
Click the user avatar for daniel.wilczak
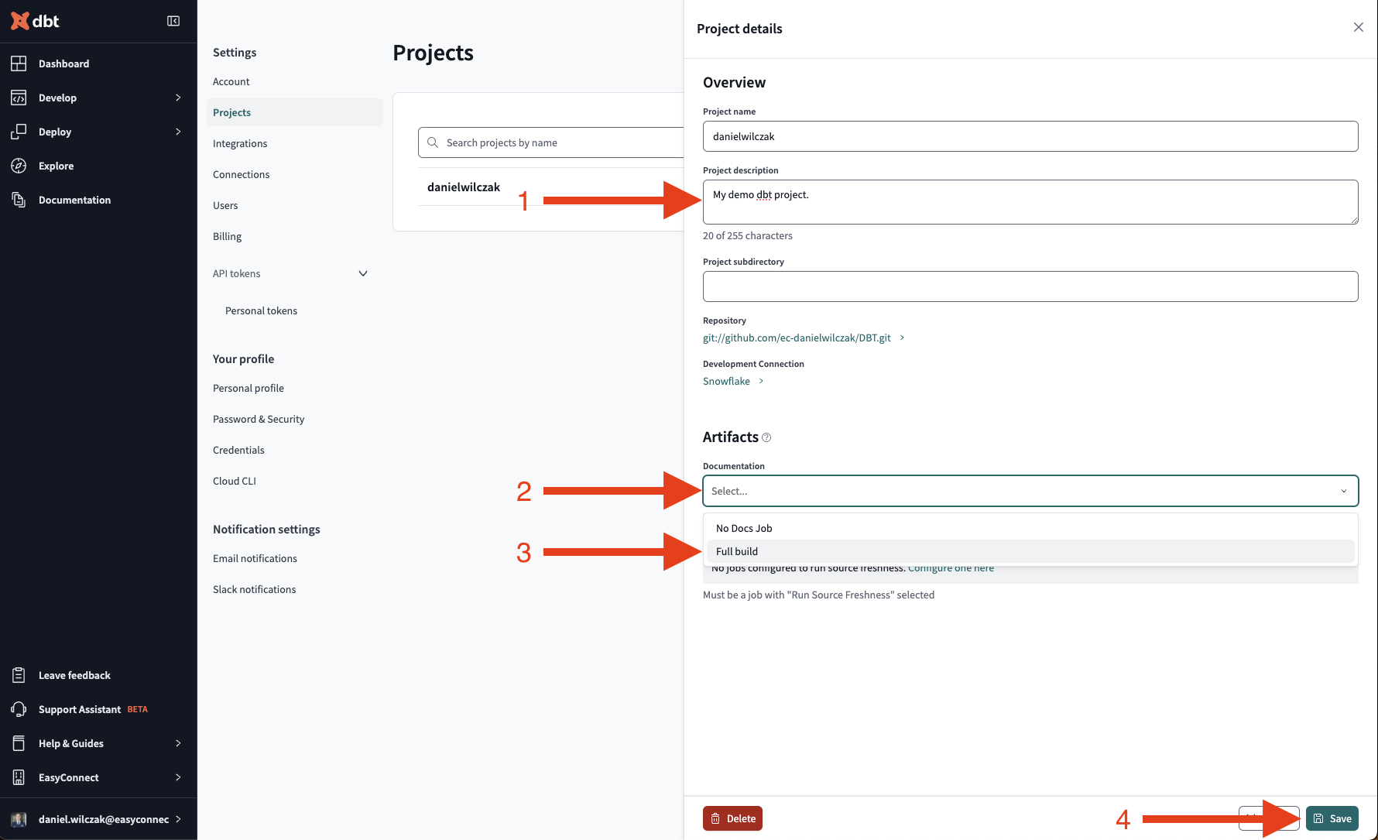(x=19, y=819)
